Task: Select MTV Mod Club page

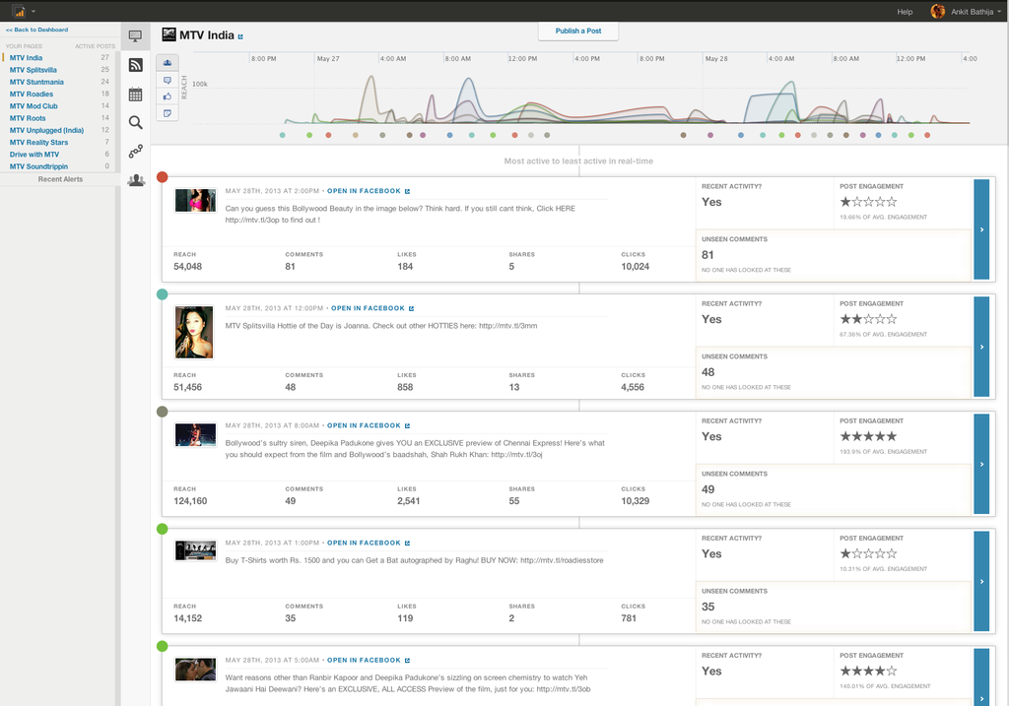Action: coord(34,106)
